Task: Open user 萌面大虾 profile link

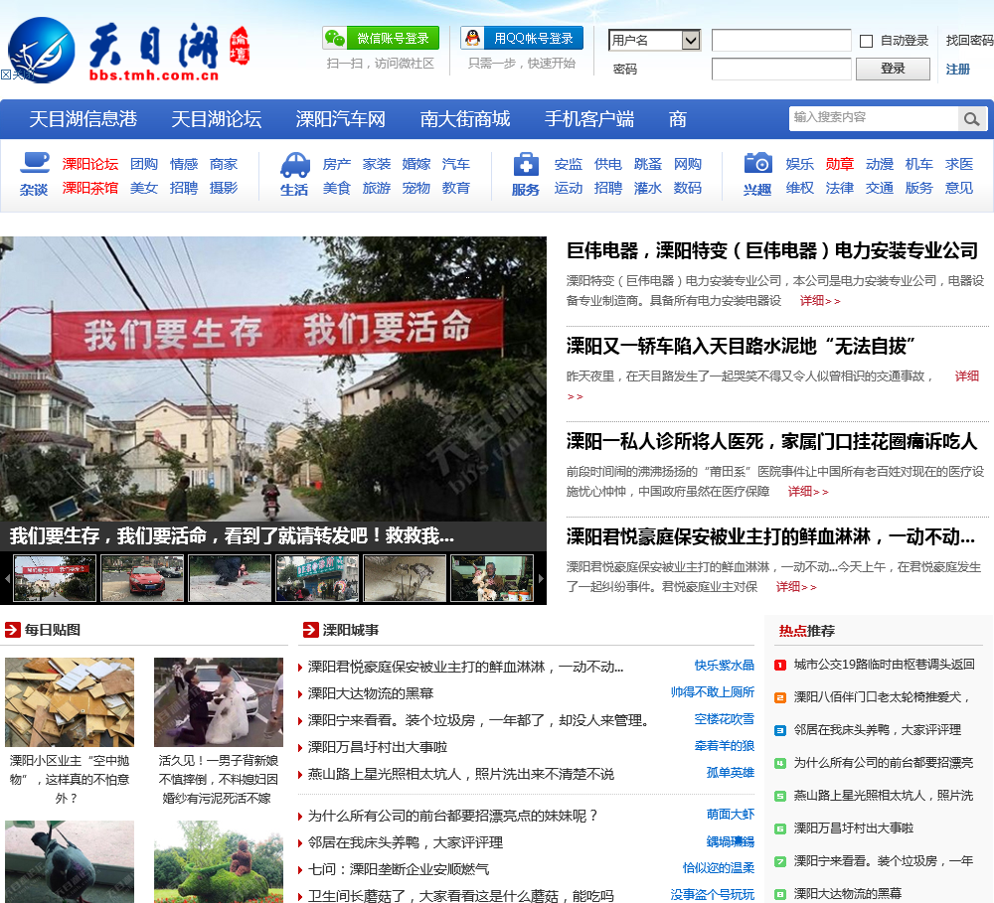Action: [x=731, y=815]
